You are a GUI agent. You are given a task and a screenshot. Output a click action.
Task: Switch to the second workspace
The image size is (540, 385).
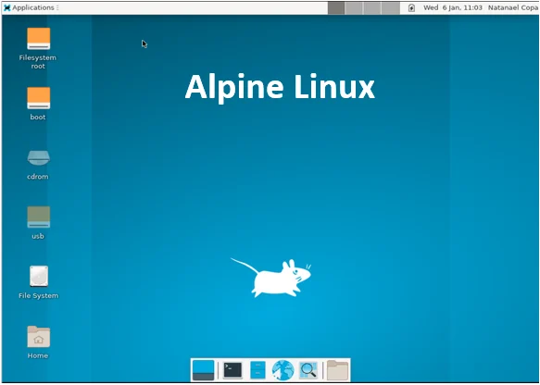point(355,7)
